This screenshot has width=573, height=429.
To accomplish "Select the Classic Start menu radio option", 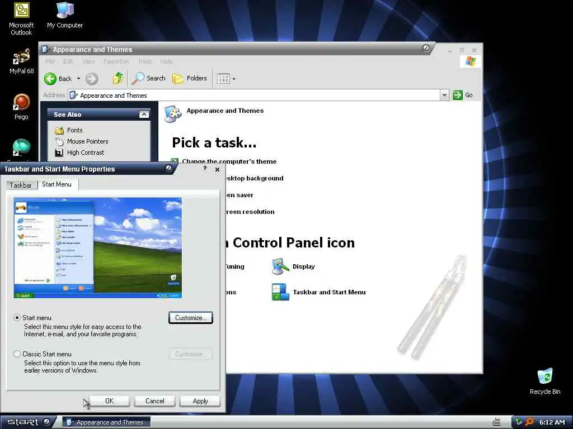I will (17, 354).
